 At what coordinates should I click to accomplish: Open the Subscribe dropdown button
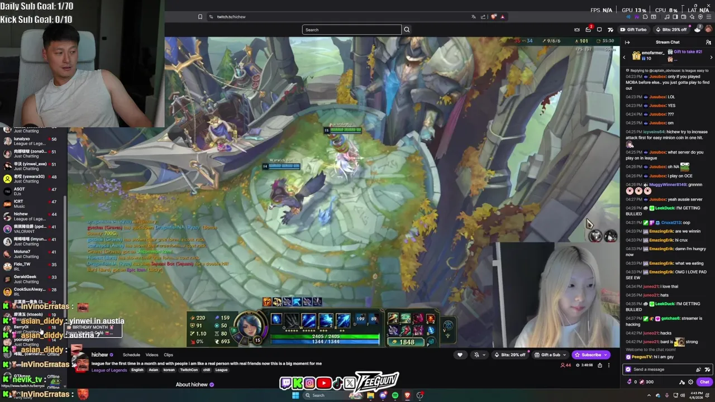[591, 355]
